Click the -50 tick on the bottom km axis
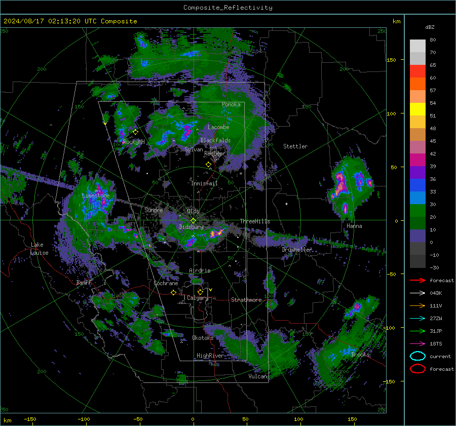Image resolution: width=456 pixels, height=426 pixels. (x=138, y=419)
